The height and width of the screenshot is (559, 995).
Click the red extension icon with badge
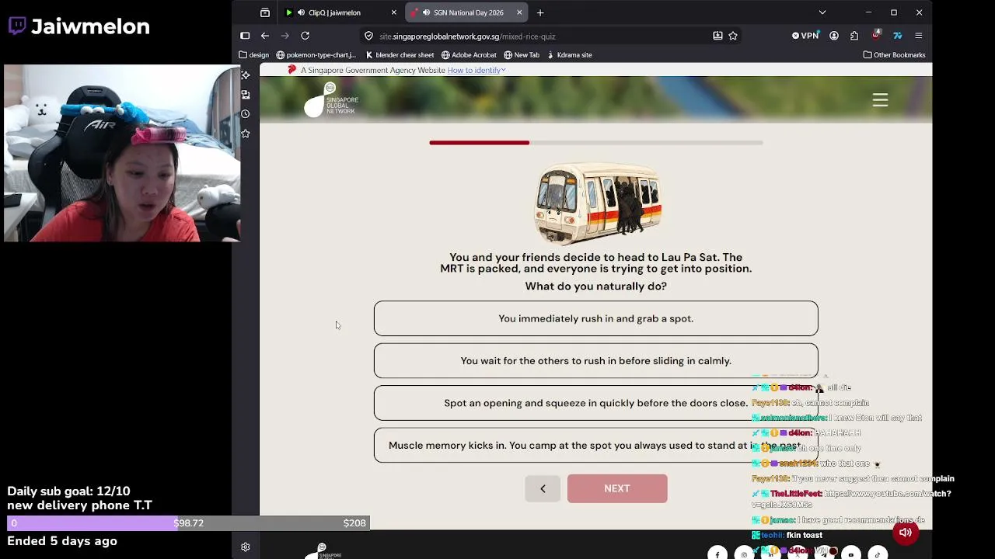(x=876, y=35)
